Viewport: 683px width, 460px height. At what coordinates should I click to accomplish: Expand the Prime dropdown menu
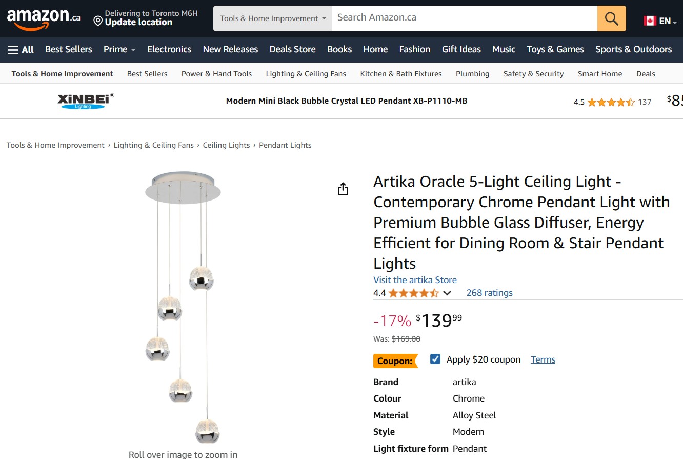[119, 49]
